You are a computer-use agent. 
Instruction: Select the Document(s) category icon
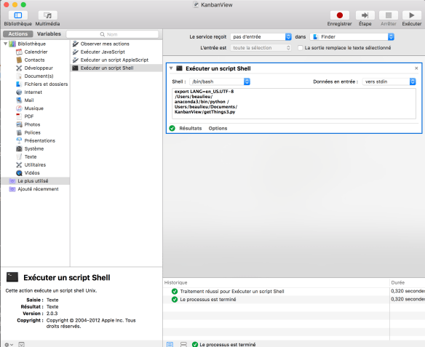(x=19, y=76)
